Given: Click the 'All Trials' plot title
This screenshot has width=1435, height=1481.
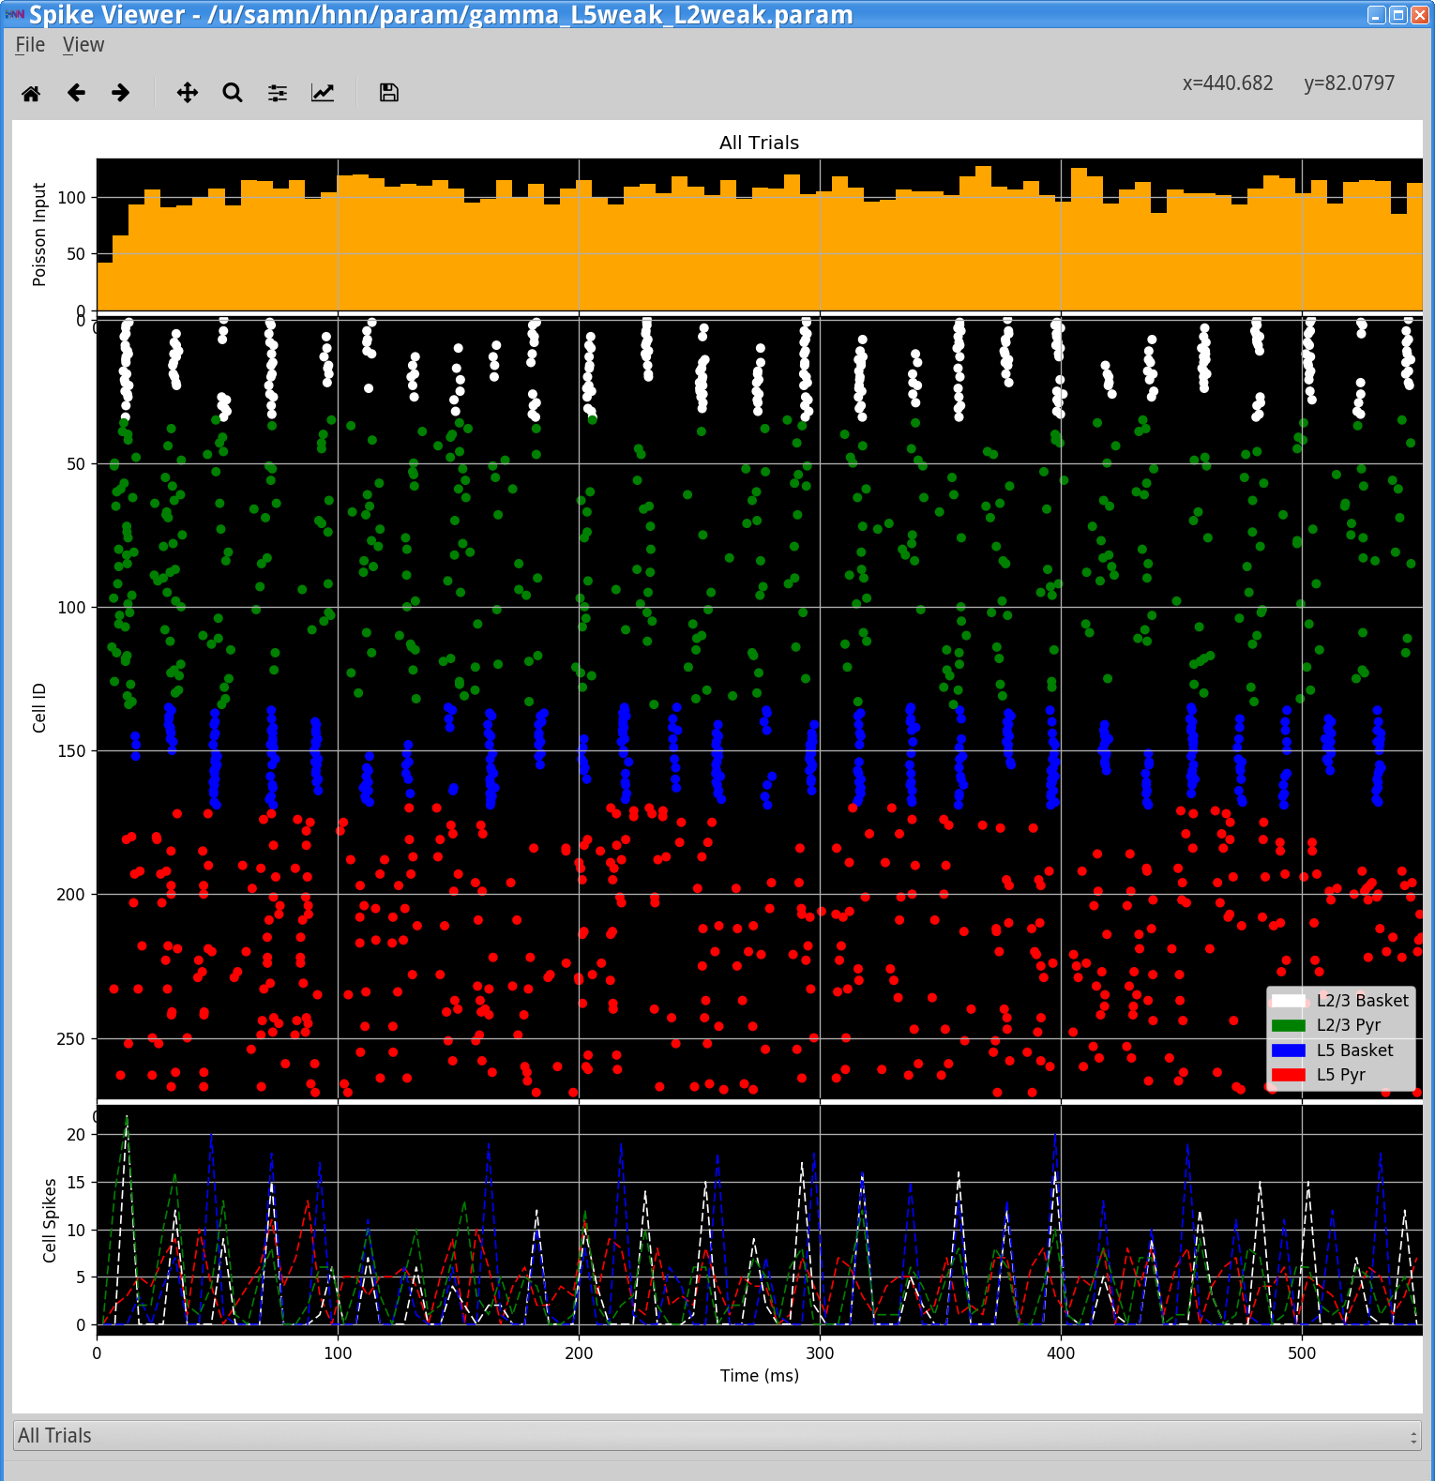Looking at the screenshot, I should point(759,143).
